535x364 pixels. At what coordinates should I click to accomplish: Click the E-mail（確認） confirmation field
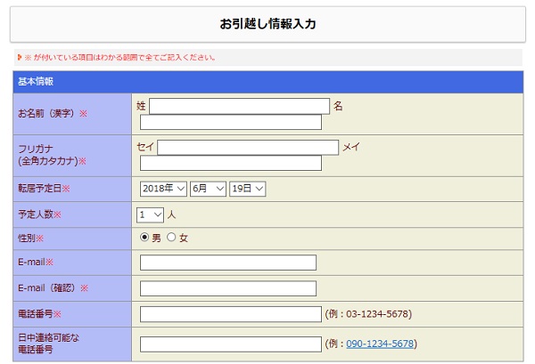[x=228, y=288]
